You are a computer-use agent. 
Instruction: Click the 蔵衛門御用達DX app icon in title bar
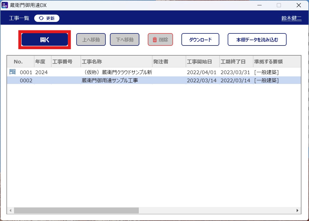(x=4, y=5)
